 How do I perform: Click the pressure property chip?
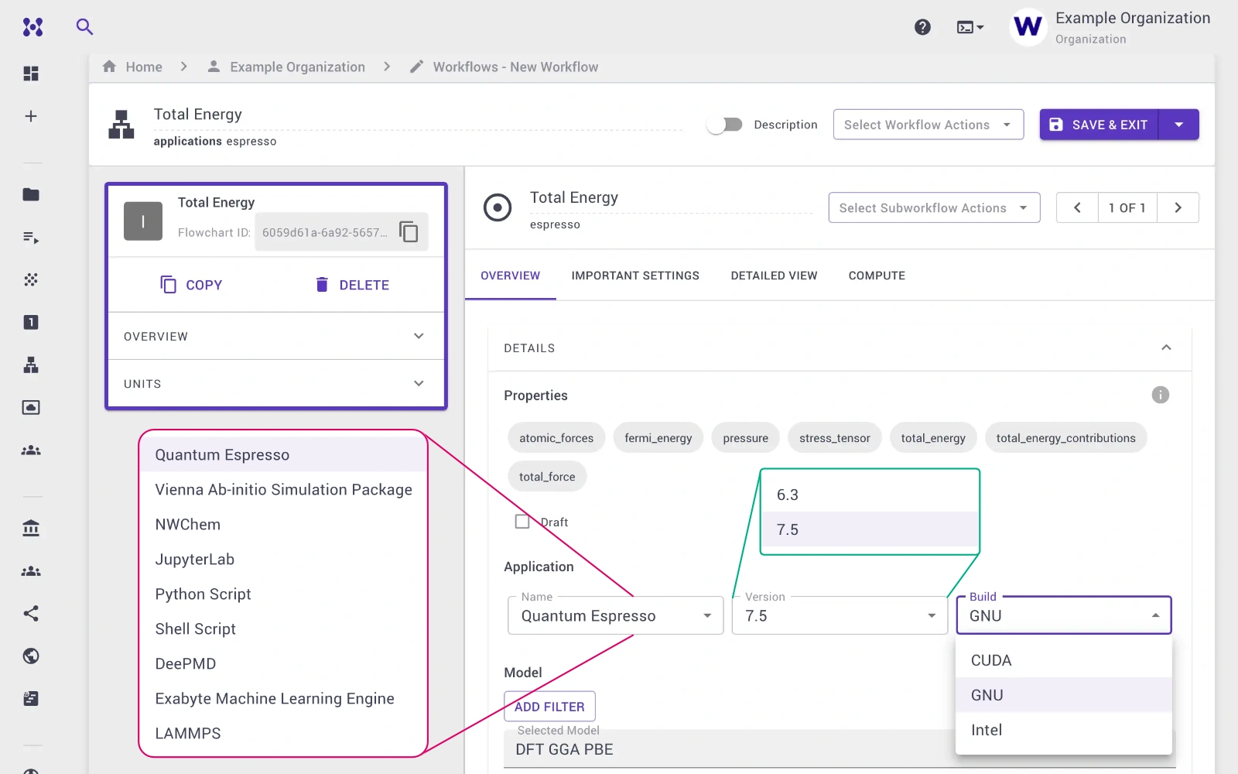point(746,438)
